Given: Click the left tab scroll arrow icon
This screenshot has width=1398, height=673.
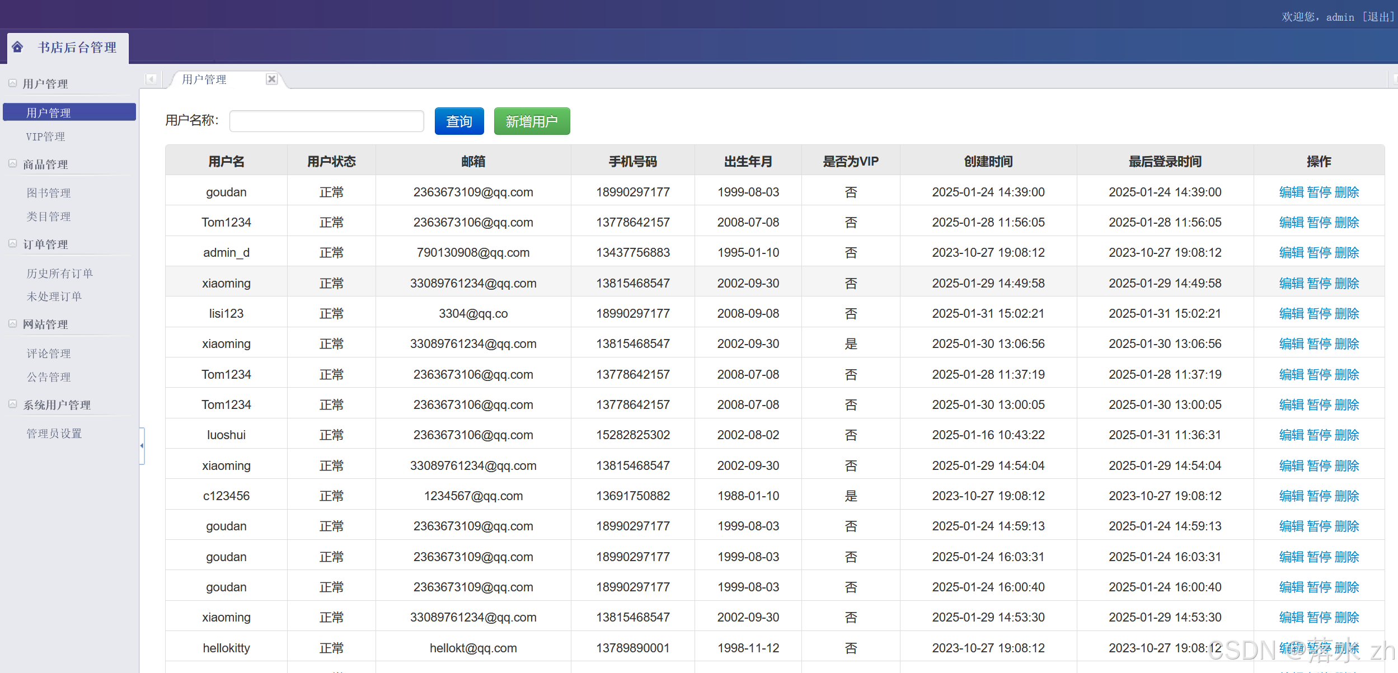Looking at the screenshot, I should (151, 79).
